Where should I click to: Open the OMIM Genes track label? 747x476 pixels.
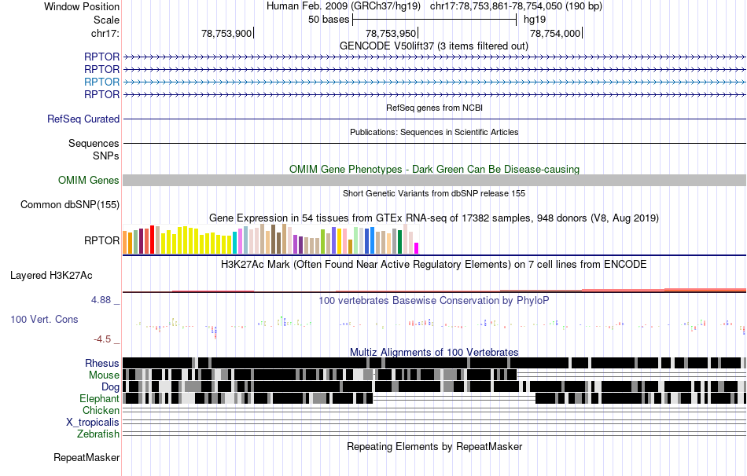[x=88, y=180]
